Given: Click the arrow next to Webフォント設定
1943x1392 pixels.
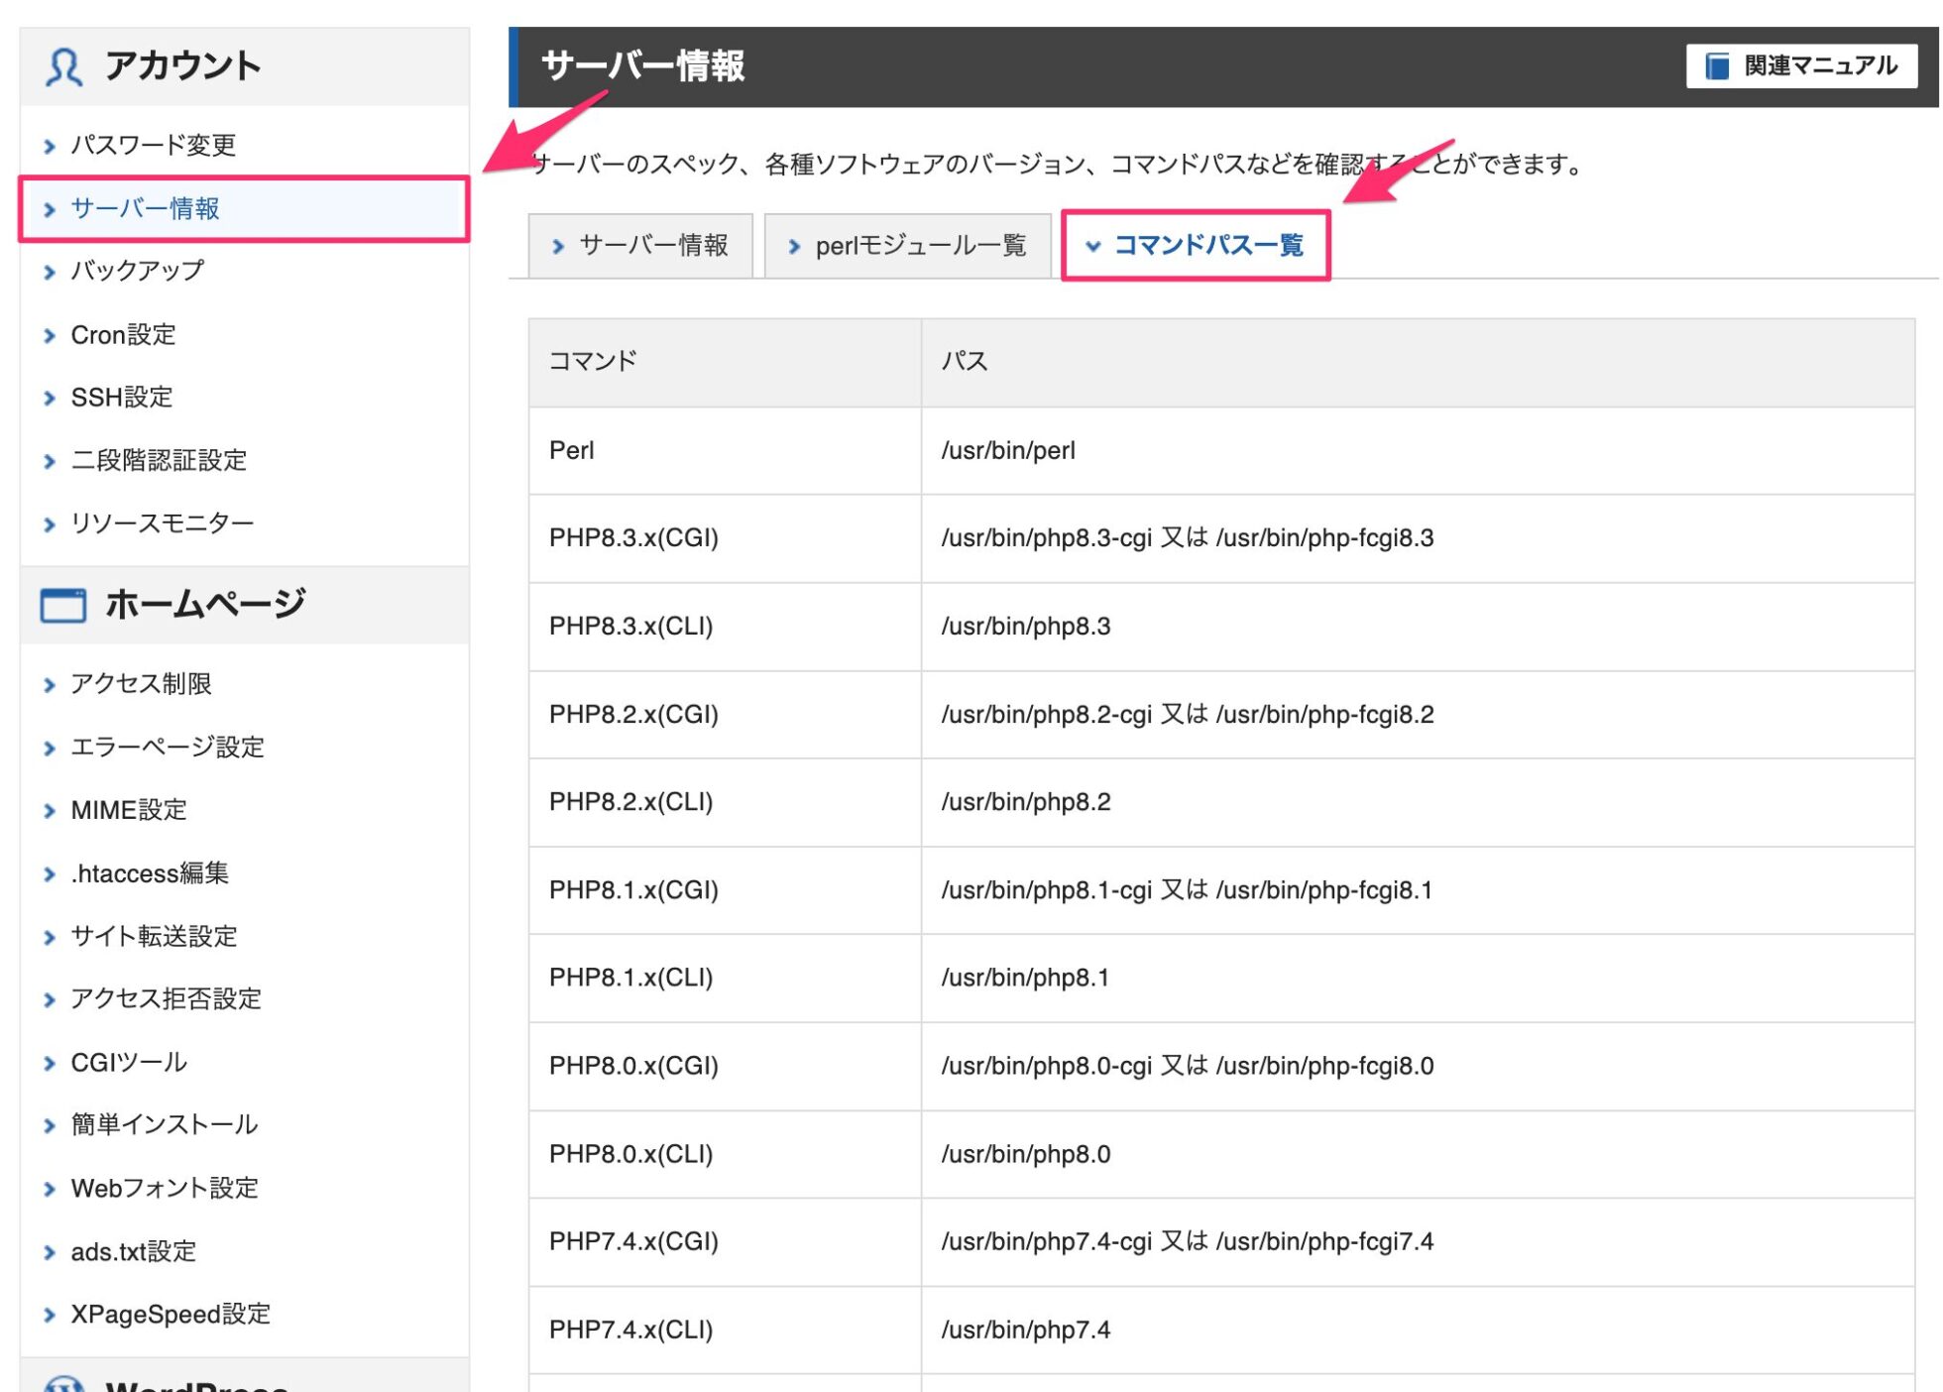Looking at the screenshot, I should 50,1190.
